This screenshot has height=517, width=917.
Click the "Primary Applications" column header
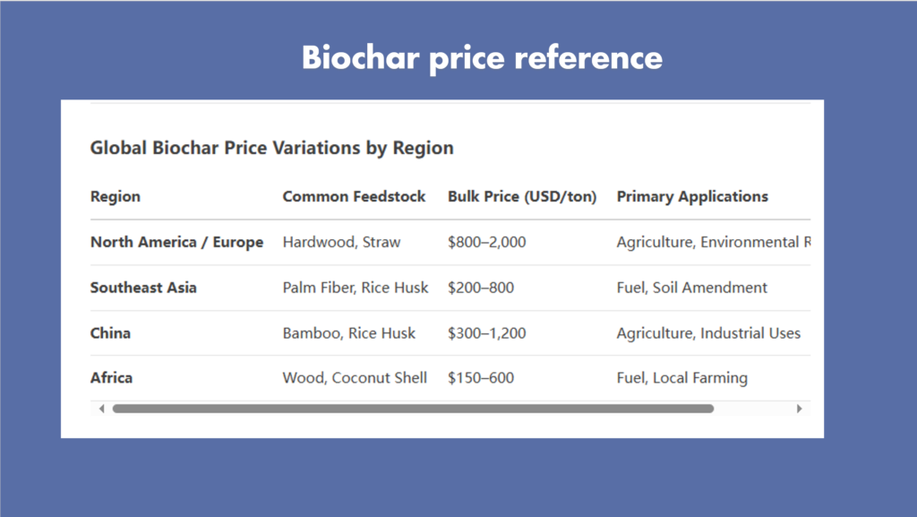pos(692,196)
